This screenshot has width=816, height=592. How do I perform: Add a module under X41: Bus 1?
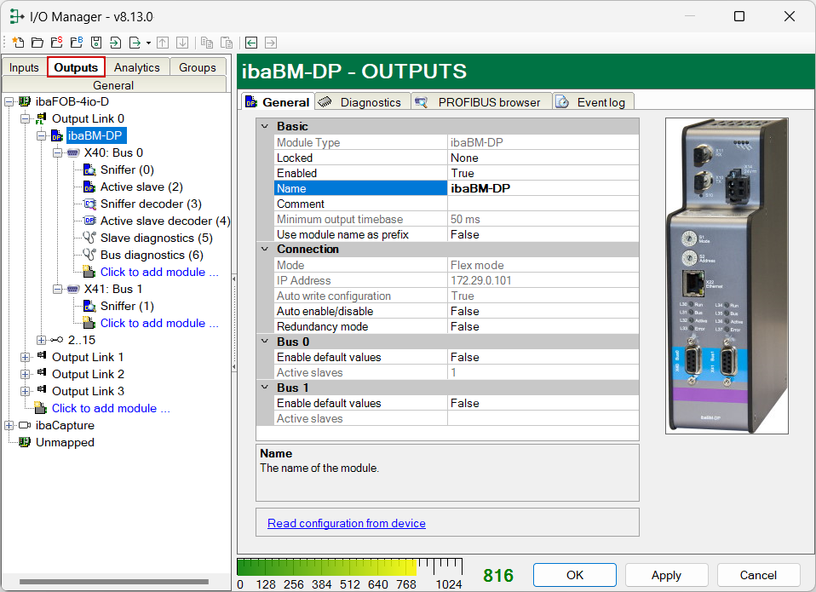[x=159, y=323]
